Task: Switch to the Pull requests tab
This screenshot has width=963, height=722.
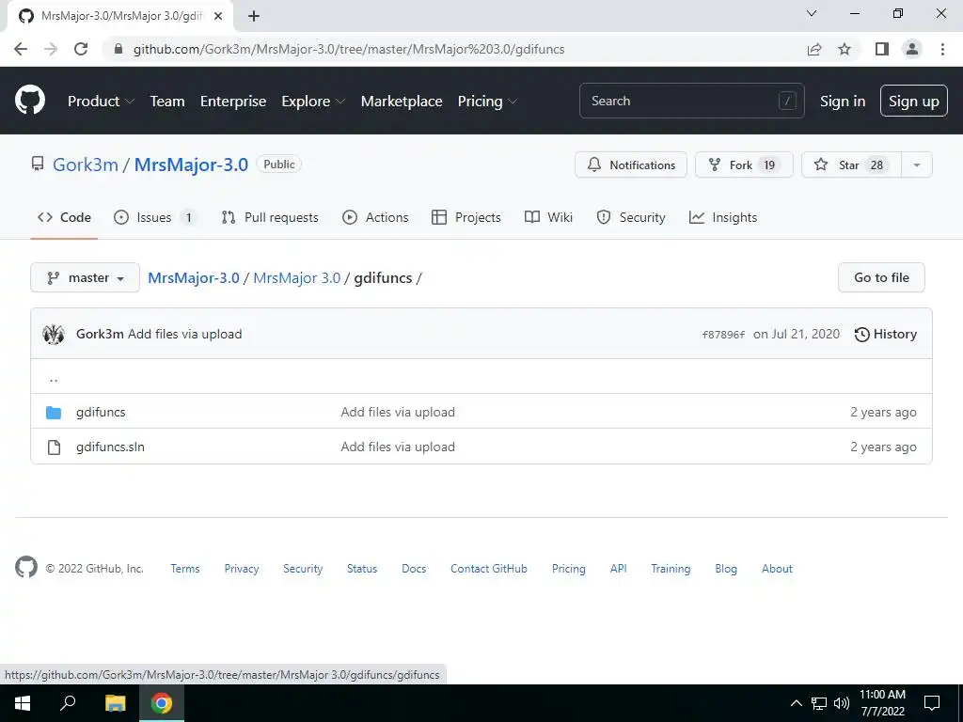Action: pyautogui.click(x=270, y=217)
